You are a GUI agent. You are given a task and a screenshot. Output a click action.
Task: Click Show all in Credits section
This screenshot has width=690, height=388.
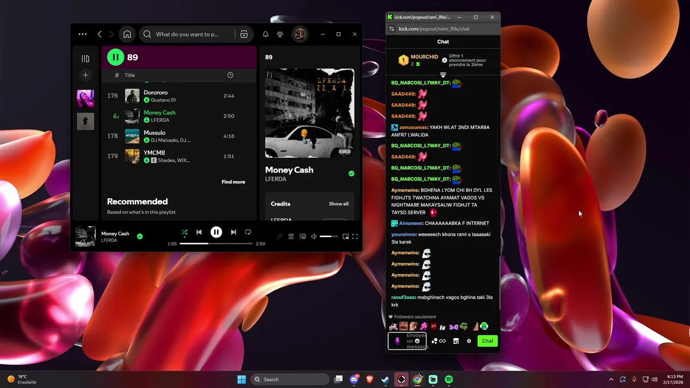click(x=339, y=204)
